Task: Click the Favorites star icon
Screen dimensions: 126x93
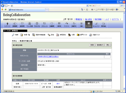Action: click(x=2, y=10)
